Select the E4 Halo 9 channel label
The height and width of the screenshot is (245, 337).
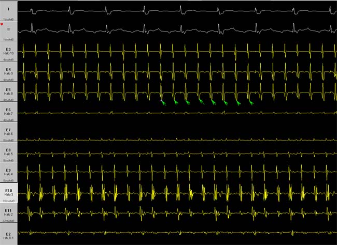coord(9,71)
